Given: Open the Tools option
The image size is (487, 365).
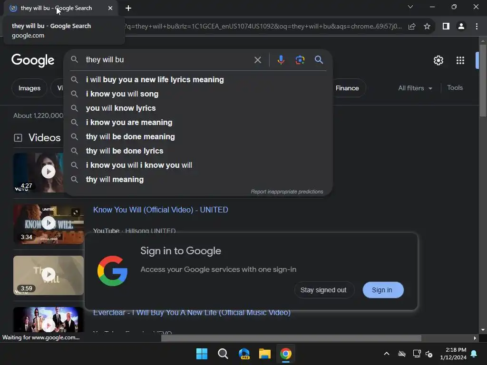Looking at the screenshot, I should (x=455, y=88).
